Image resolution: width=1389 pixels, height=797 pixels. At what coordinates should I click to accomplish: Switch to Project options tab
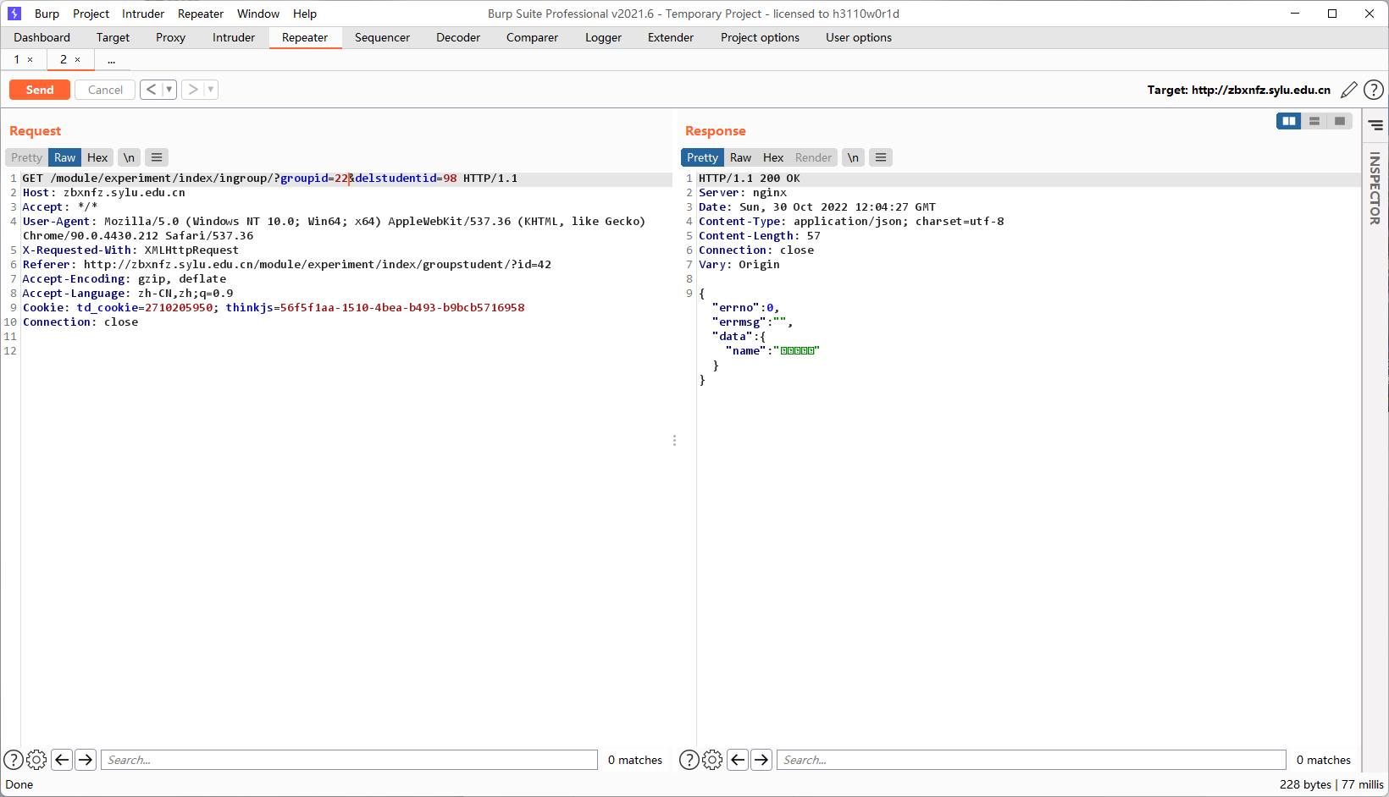(x=760, y=37)
